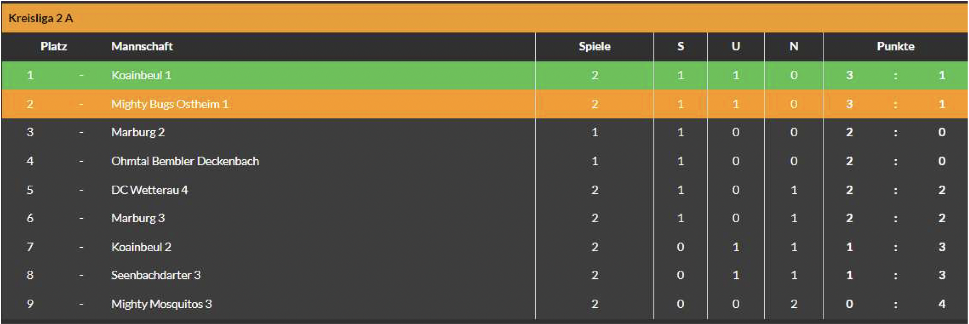Image resolution: width=969 pixels, height=324 pixels.
Task: Click rank number 9 in Platz column
Action: pyautogui.click(x=30, y=304)
